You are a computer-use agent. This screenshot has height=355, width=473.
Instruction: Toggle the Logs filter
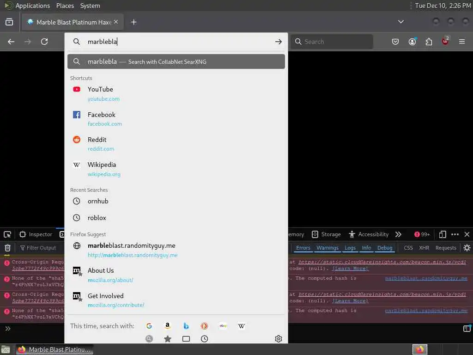point(350,248)
